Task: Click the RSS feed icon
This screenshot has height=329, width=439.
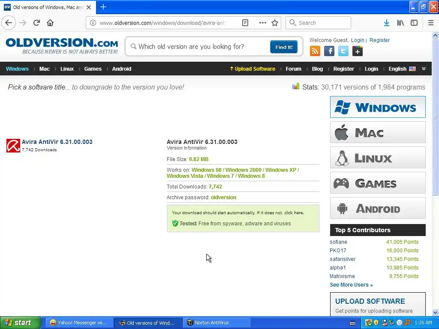Action: (315, 51)
